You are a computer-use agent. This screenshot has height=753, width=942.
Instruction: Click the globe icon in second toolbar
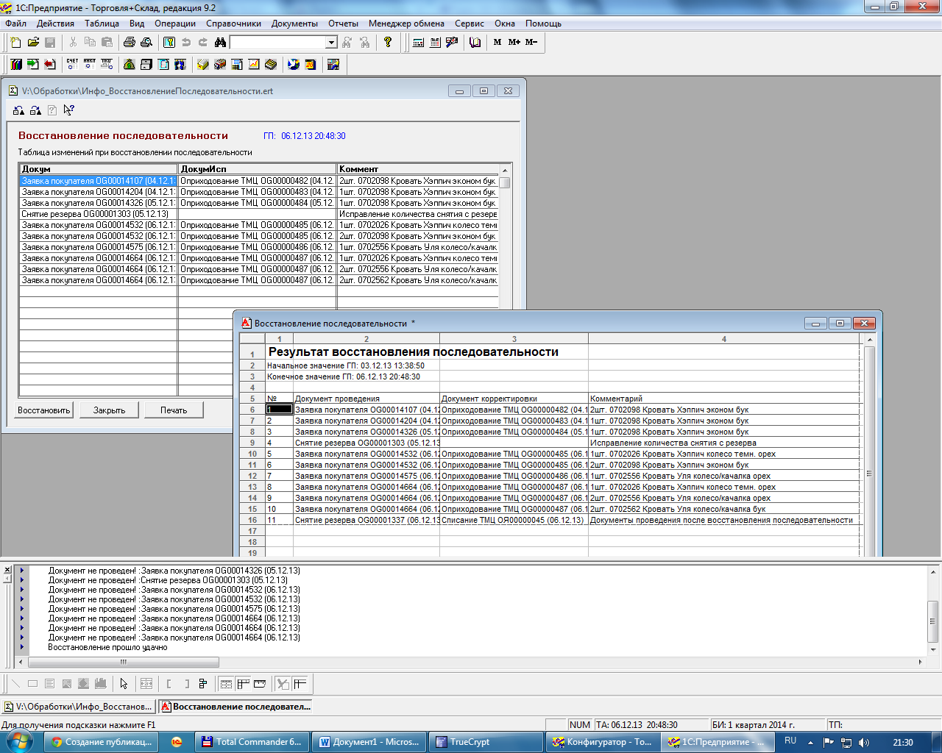[294, 65]
